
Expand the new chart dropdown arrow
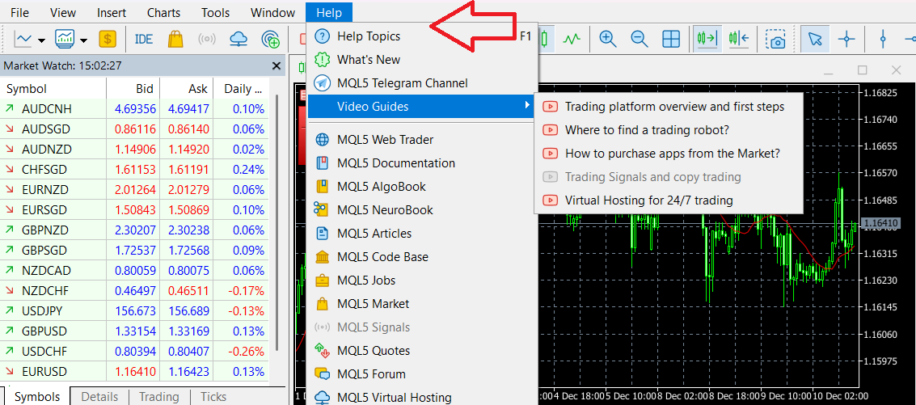click(41, 40)
